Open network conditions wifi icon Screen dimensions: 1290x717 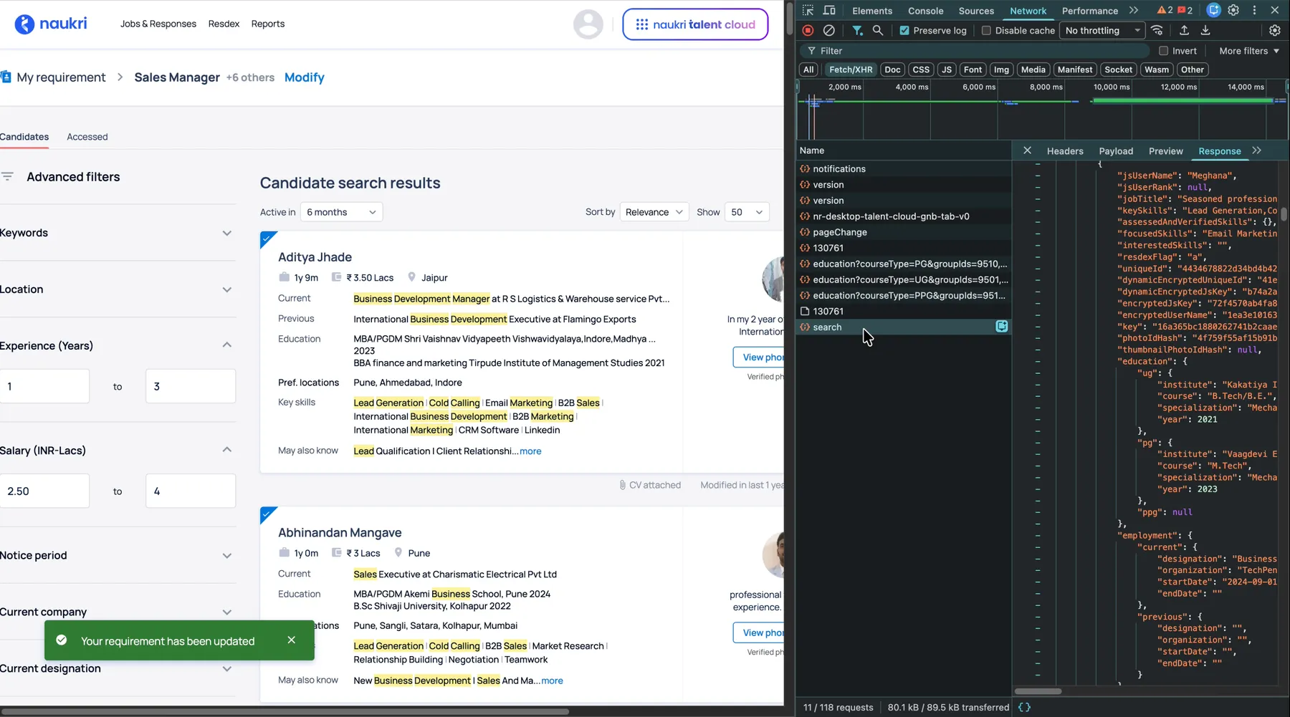tap(1157, 30)
